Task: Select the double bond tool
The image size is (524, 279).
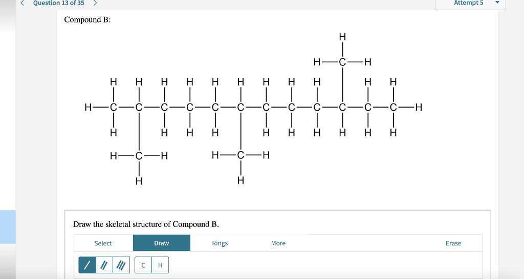Action: [104, 265]
